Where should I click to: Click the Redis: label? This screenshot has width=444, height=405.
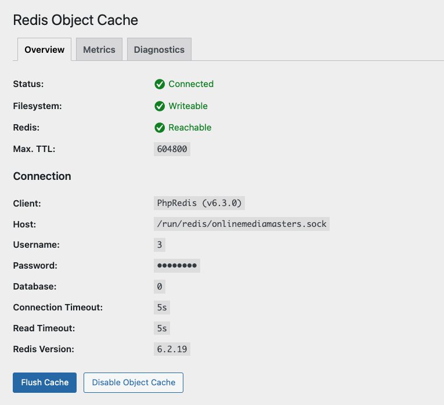click(x=26, y=127)
